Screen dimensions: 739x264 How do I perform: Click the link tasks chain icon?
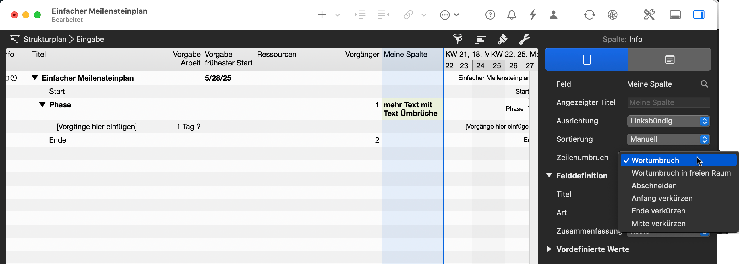point(408,15)
